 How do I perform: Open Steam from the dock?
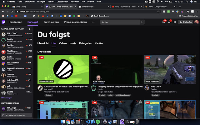coord(110,122)
